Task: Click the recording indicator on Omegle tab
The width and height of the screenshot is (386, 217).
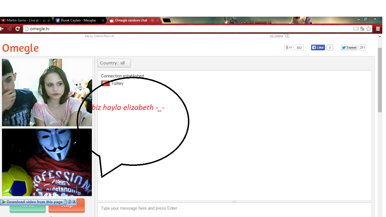Action: click(x=153, y=20)
